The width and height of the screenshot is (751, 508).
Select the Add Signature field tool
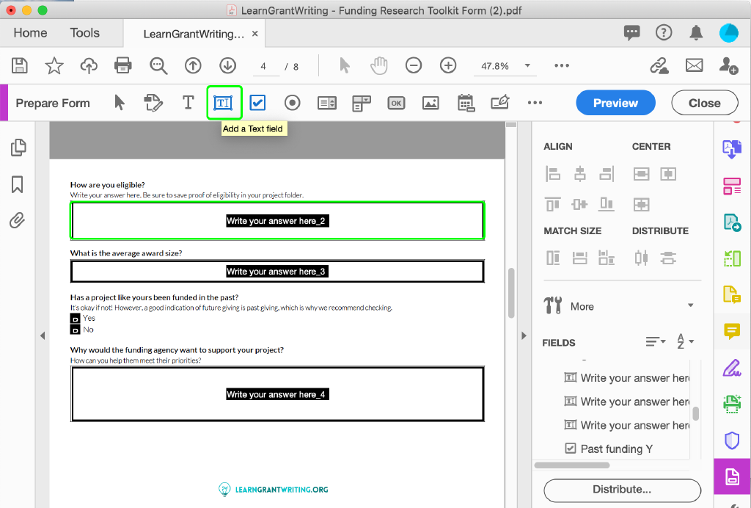500,103
